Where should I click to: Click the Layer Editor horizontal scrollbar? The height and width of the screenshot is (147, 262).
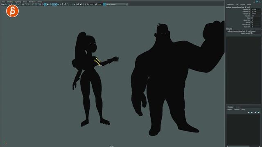[239, 146]
